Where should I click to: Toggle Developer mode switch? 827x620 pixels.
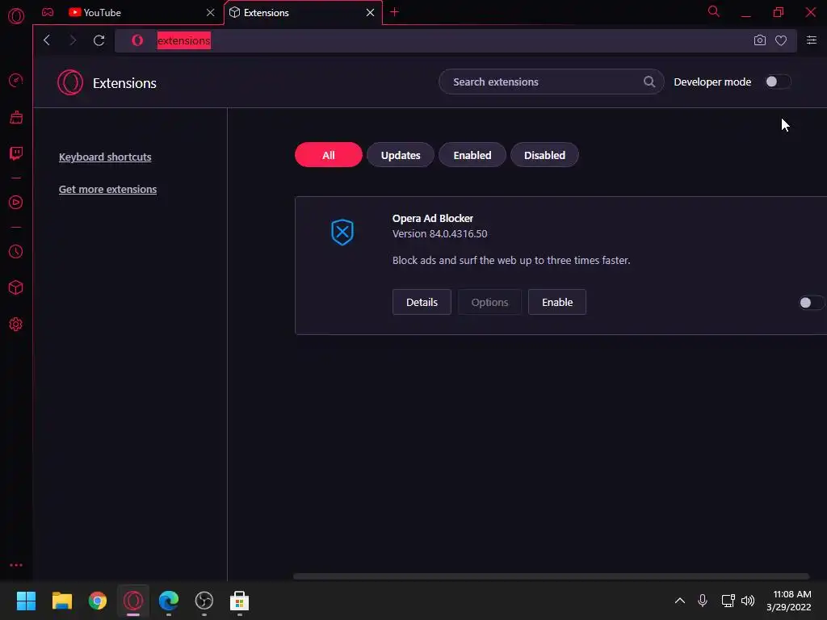pyautogui.click(x=778, y=82)
